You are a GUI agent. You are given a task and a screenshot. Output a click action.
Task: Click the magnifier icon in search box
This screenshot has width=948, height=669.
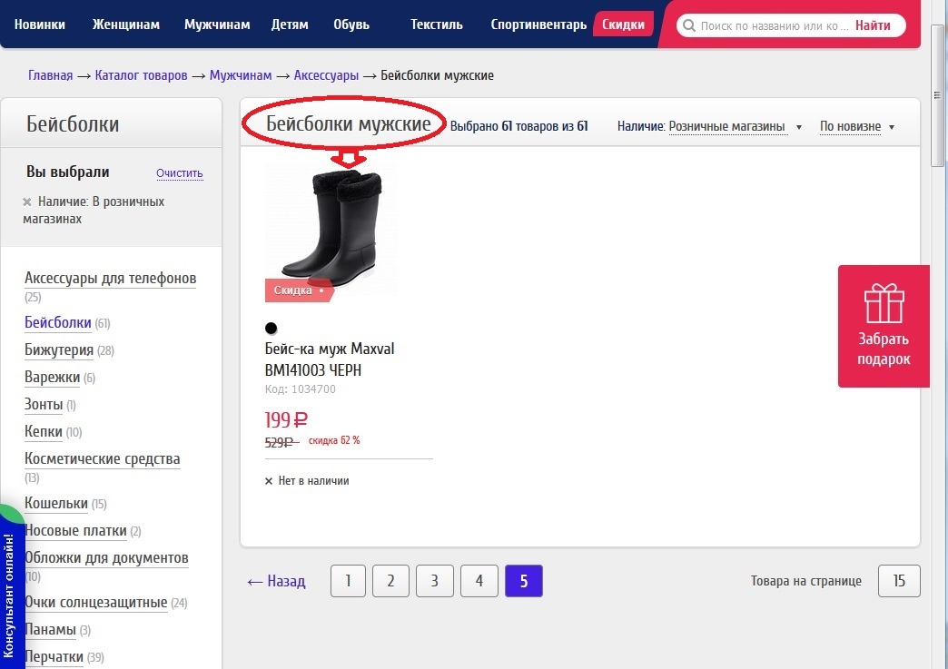coord(689,25)
